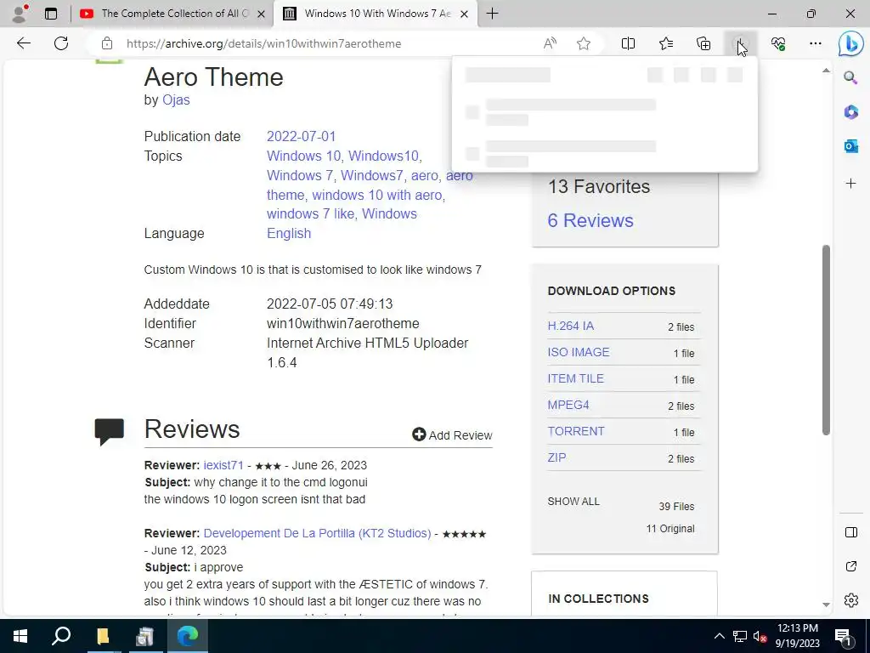The height and width of the screenshot is (653, 870).
Task: Open the English language link
Action: coord(289,233)
